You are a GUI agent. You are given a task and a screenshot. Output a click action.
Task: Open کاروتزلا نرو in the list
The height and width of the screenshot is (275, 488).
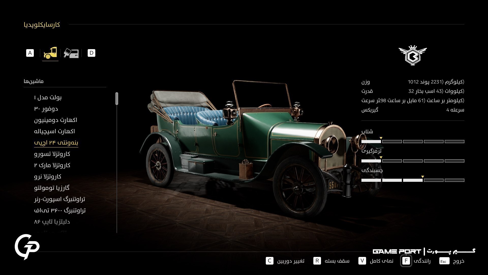[x=48, y=177]
